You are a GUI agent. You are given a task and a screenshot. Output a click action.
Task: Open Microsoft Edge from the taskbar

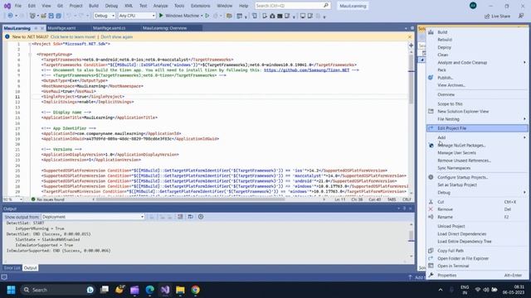tap(149, 290)
